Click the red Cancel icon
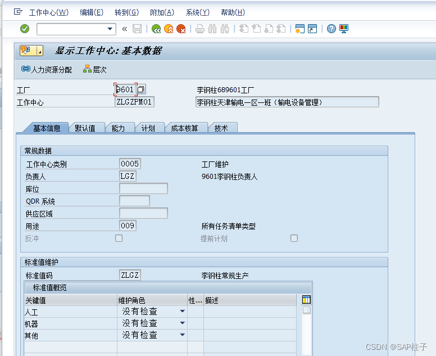 click(181, 29)
